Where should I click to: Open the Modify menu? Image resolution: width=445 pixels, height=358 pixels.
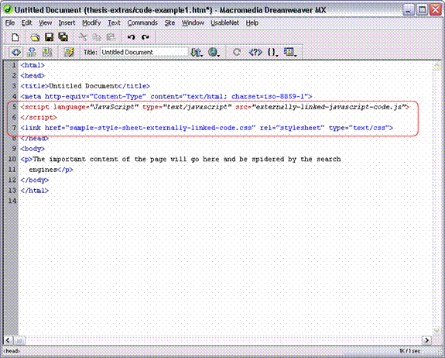(x=91, y=23)
